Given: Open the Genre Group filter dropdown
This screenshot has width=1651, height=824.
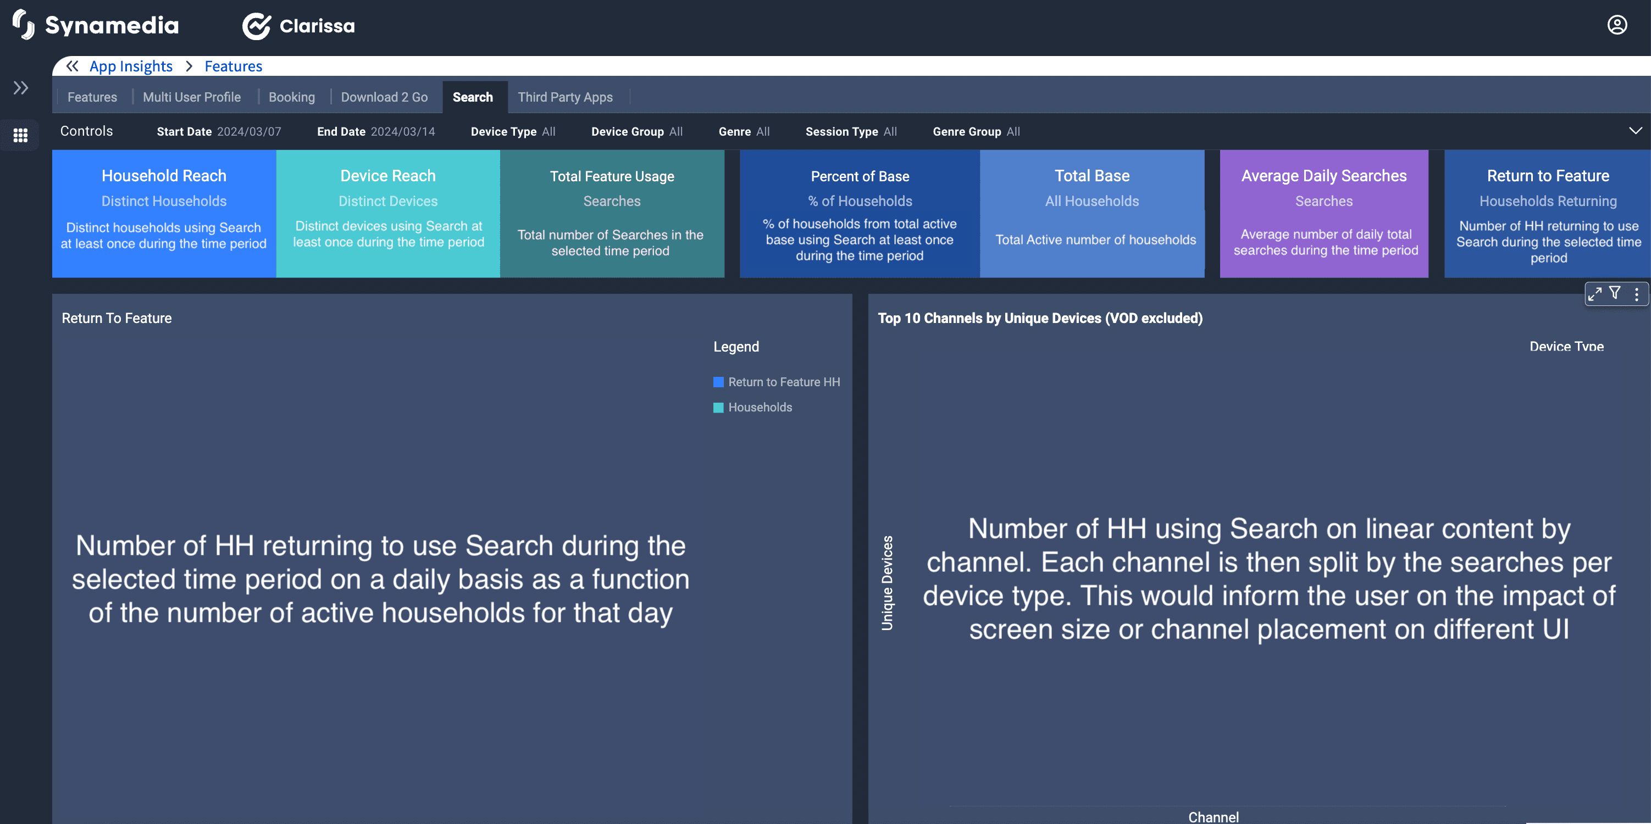Looking at the screenshot, I should [976, 131].
